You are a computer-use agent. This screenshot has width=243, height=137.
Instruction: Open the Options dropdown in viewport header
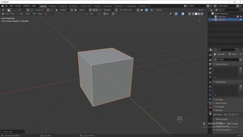click(202, 10)
